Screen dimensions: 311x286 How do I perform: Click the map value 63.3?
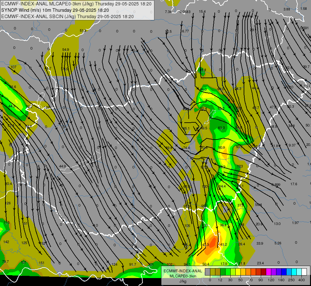(x=221, y=128)
